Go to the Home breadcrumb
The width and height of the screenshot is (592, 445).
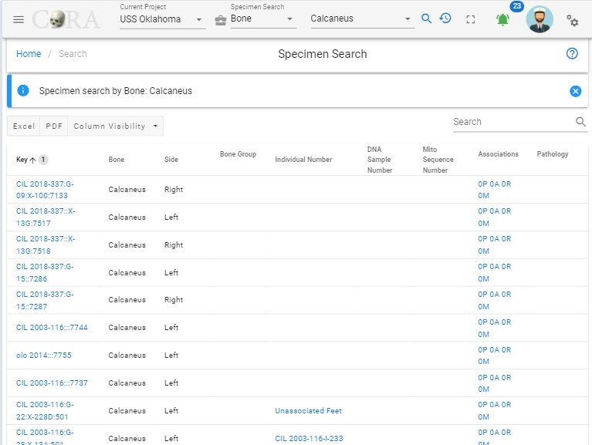29,54
